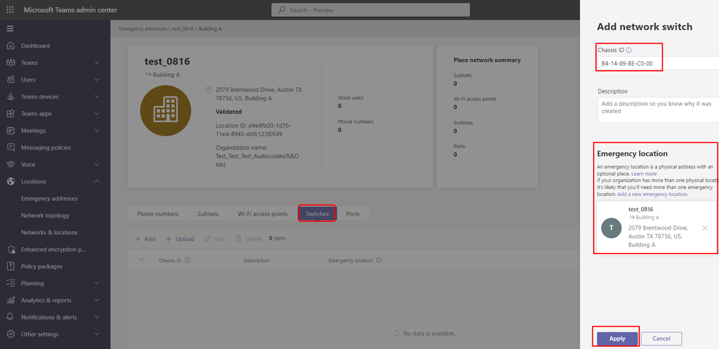Image resolution: width=719 pixels, height=349 pixels.
Task: Focus the Chassis ID input field
Action: [x=658, y=63]
